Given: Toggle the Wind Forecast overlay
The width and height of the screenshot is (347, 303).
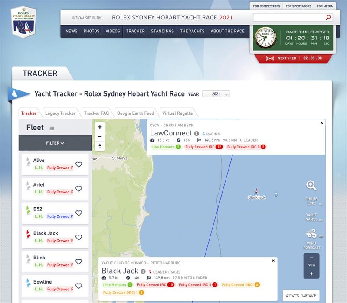Looking at the screenshot, I should (312, 239).
